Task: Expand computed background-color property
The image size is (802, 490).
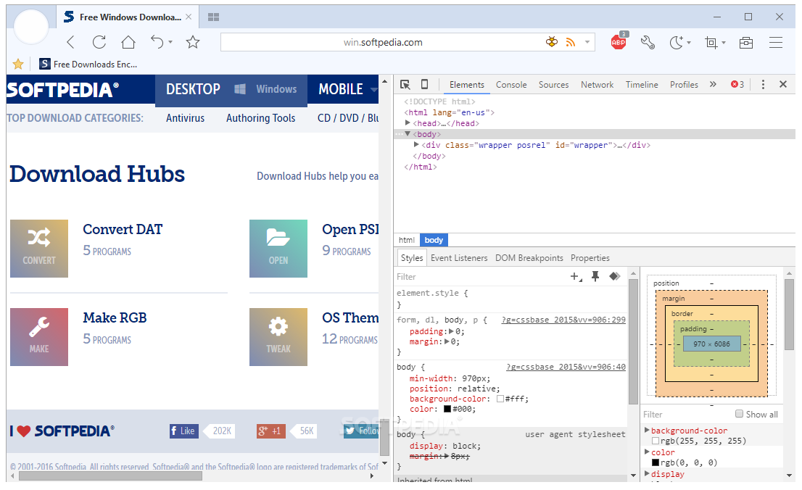Action: point(647,430)
